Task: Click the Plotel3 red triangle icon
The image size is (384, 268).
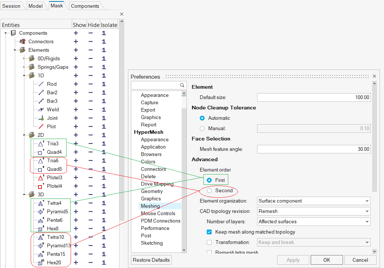Action: pyautogui.click(x=41, y=178)
